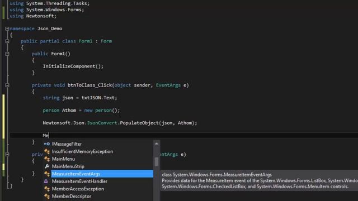Image resolution: width=358 pixels, height=201 pixels.
Task: Click the class icon beside InsufficientMemoryException
Action: pyautogui.click(x=47, y=151)
